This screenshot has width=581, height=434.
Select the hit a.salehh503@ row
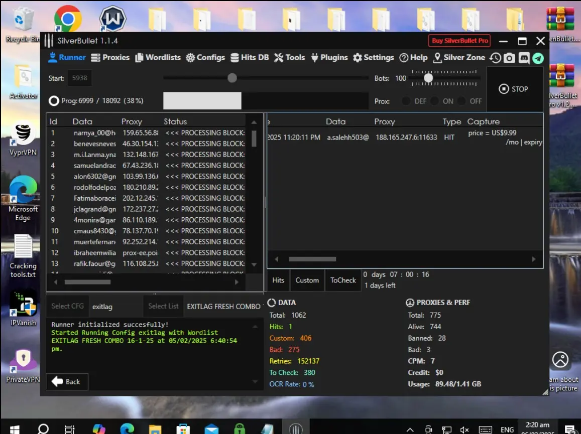coord(405,137)
